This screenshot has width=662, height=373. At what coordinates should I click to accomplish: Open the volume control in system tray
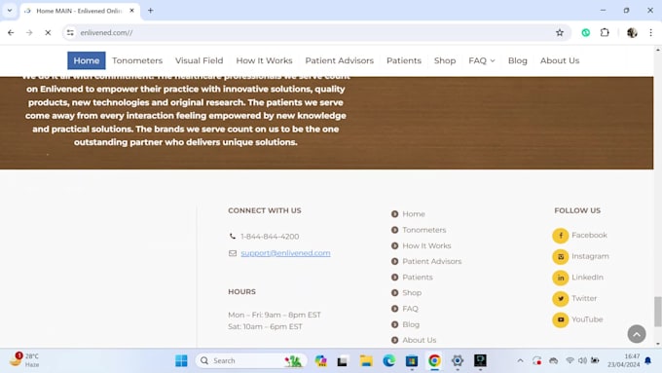click(582, 360)
